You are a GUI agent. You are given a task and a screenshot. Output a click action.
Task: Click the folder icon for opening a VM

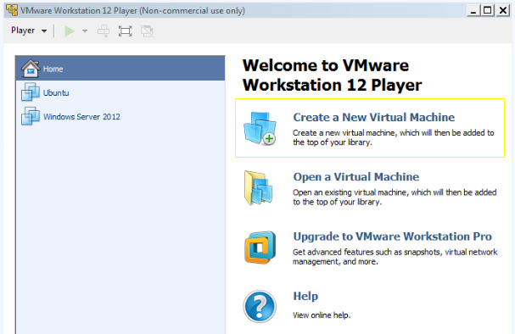click(x=259, y=188)
